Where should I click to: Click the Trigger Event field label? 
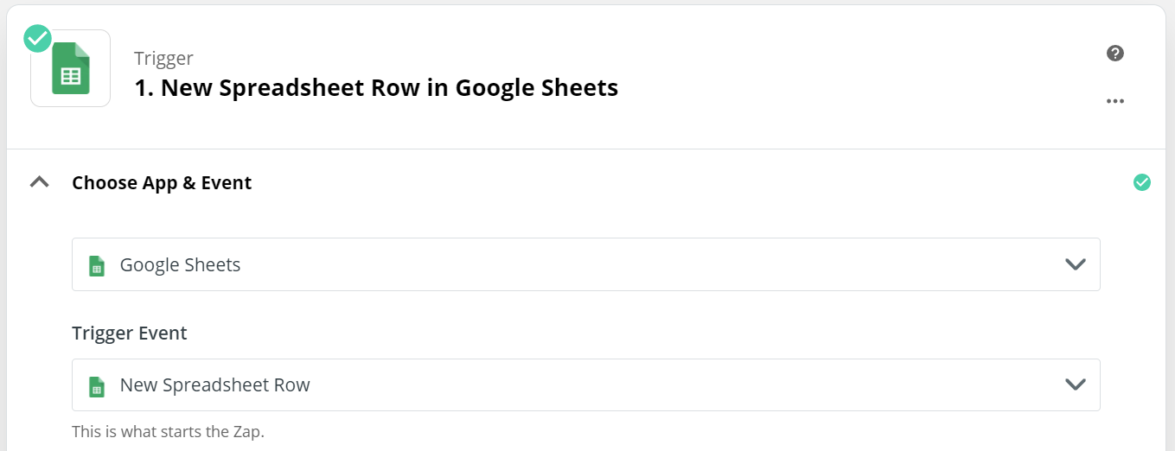(130, 333)
